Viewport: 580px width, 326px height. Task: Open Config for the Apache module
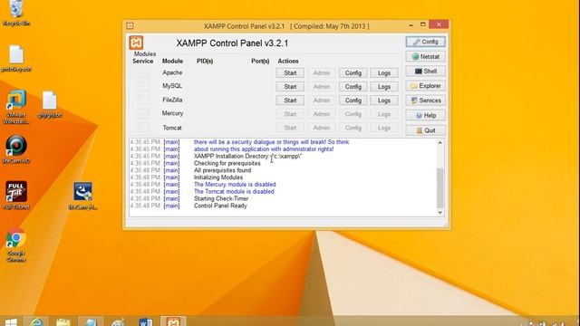[x=353, y=73]
